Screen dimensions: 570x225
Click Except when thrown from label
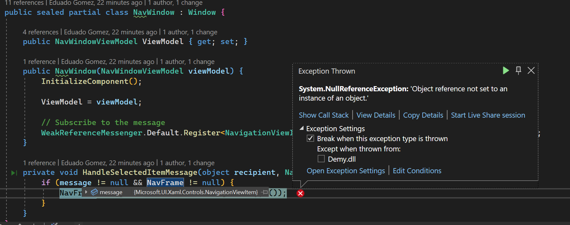(359, 149)
